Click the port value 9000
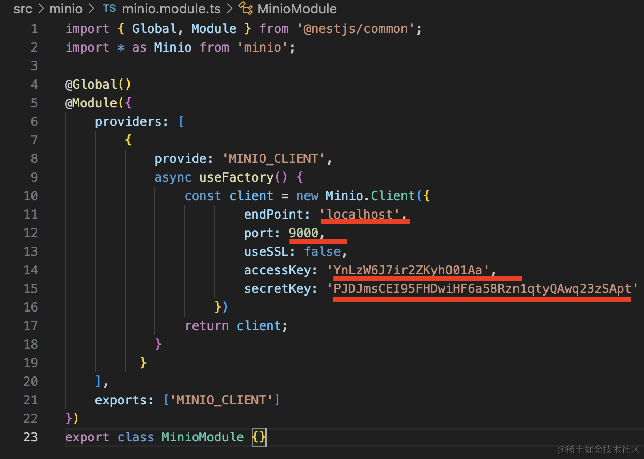The width and height of the screenshot is (644, 459). pos(303,233)
